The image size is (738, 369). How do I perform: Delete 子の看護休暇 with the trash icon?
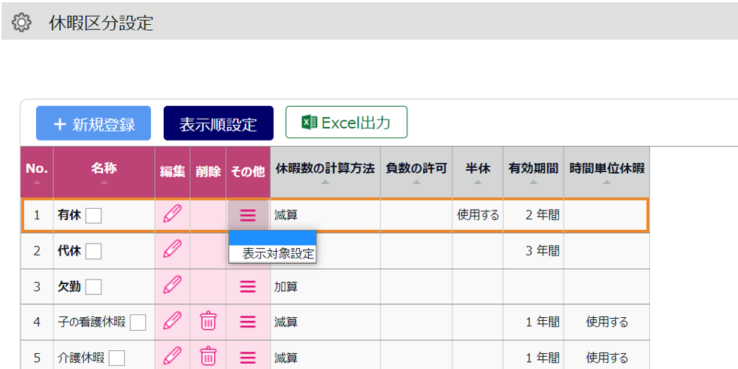(208, 322)
